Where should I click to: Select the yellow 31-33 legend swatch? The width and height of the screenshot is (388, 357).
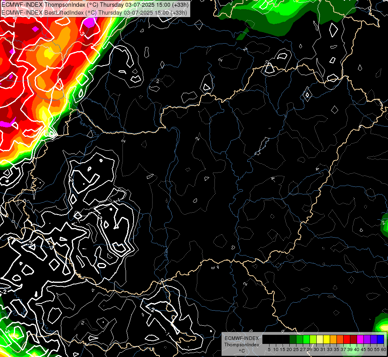click(327, 340)
